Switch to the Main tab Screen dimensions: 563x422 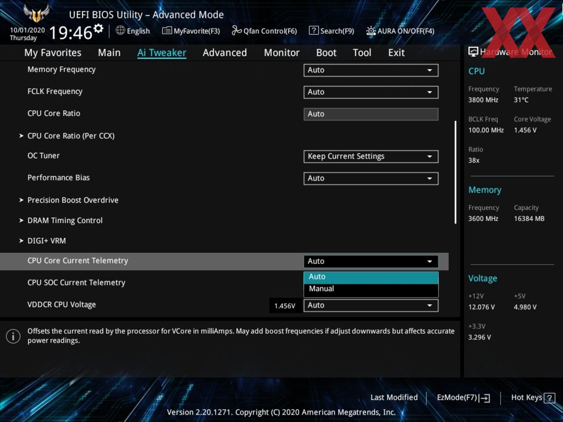click(109, 53)
